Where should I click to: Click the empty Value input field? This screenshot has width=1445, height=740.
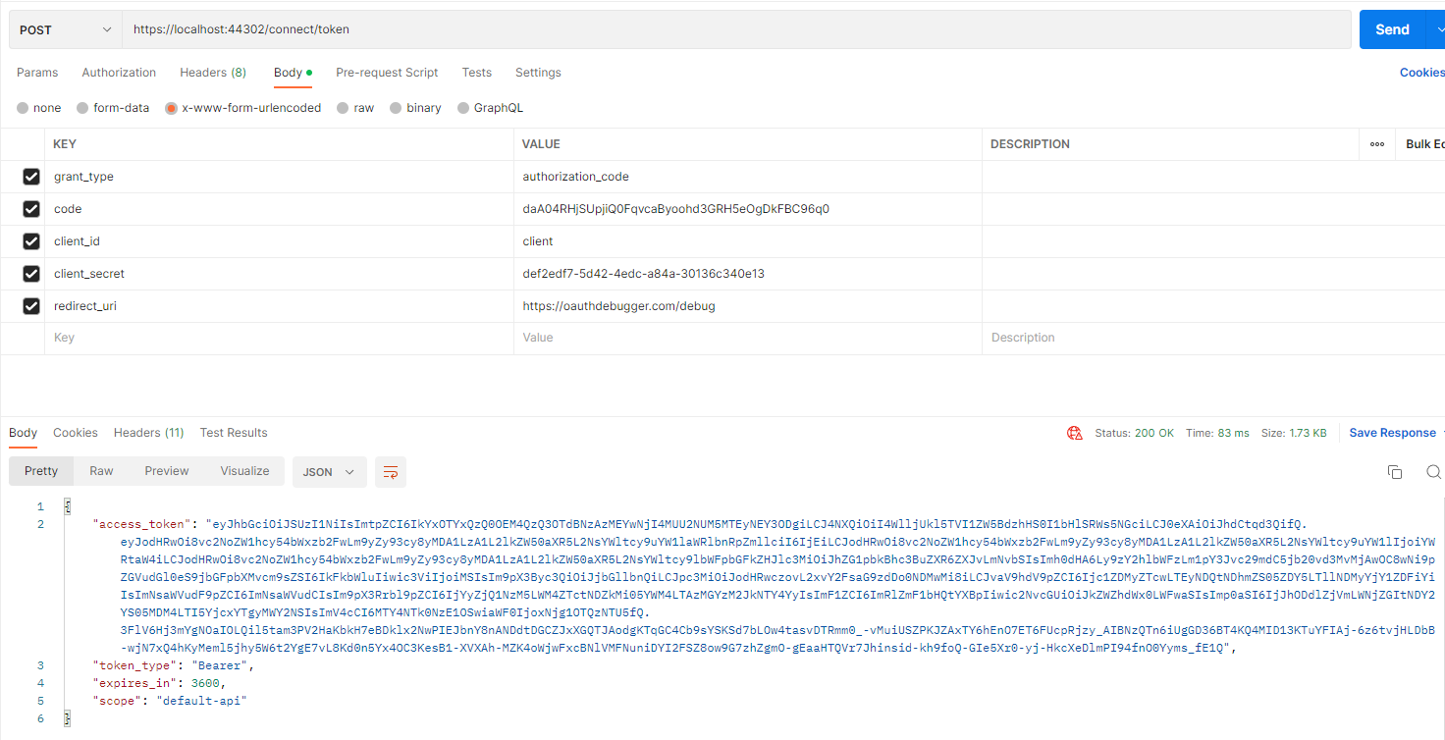(x=747, y=338)
